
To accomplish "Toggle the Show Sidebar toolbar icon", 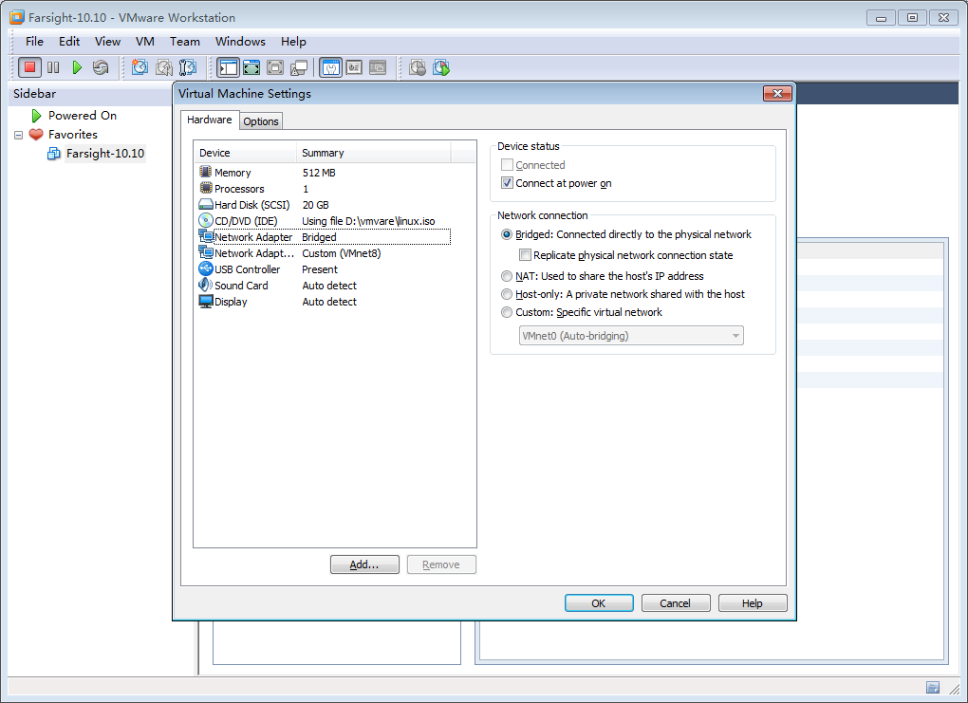I will click(228, 67).
